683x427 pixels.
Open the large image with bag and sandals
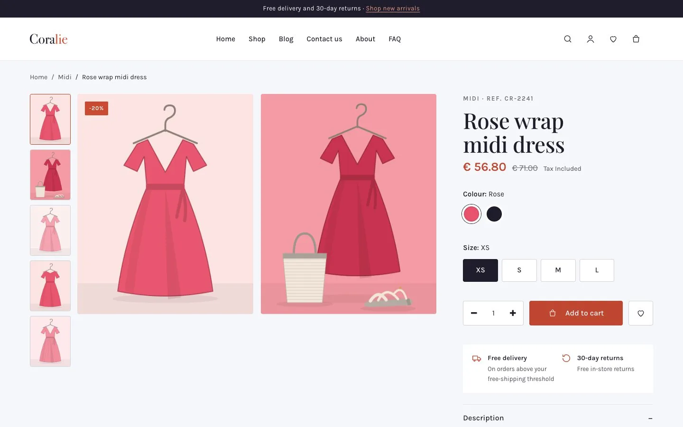pos(349,204)
